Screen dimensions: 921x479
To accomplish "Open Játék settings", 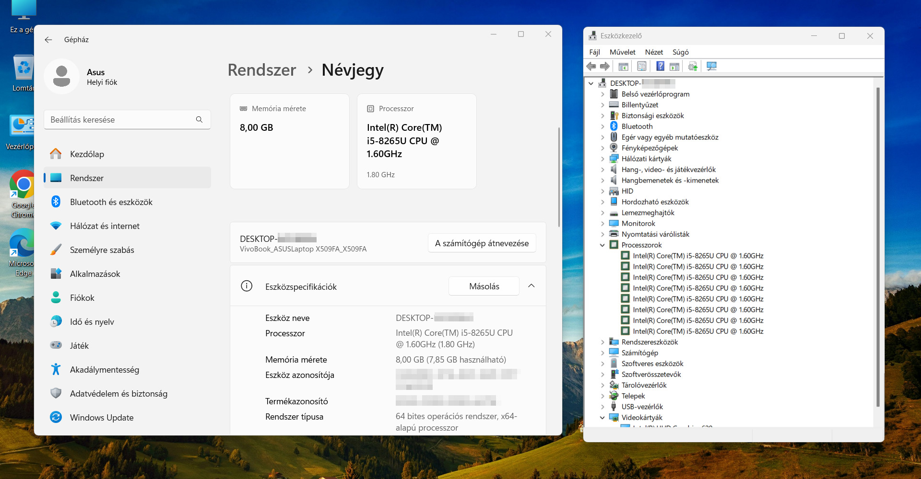I will (x=127, y=345).
